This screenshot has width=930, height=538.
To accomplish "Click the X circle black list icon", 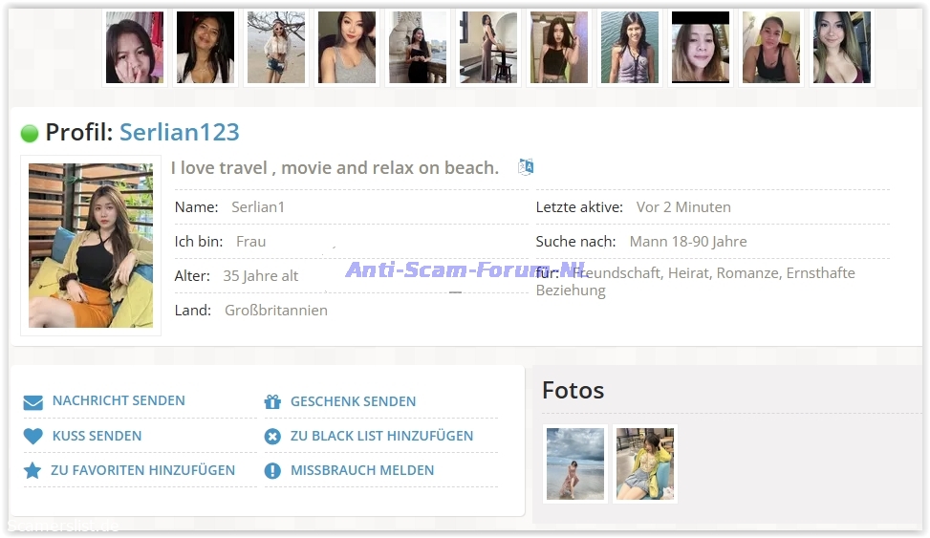I will 272,437.
